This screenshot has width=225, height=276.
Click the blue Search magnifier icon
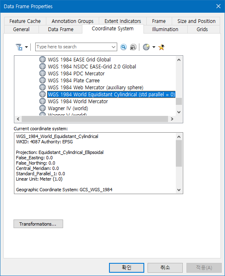click(x=123, y=47)
